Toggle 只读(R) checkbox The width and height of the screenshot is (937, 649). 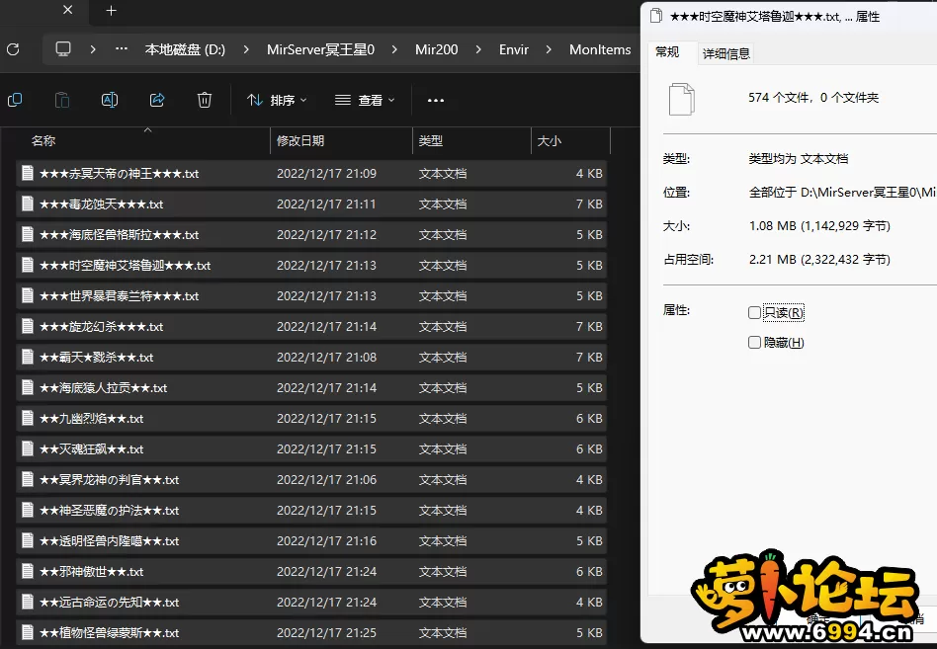tap(755, 312)
